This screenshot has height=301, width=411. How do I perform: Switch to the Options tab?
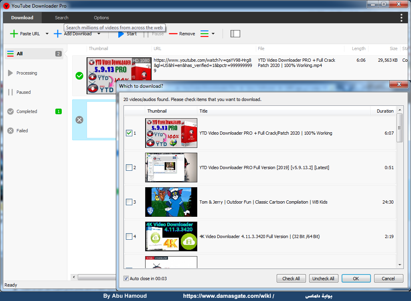pos(101,18)
